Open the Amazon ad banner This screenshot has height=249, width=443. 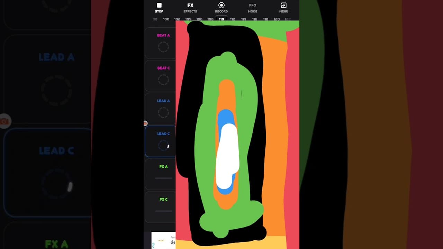click(x=164, y=240)
